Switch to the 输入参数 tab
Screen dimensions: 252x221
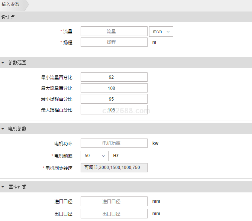pyautogui.click(x=10, y=5)
